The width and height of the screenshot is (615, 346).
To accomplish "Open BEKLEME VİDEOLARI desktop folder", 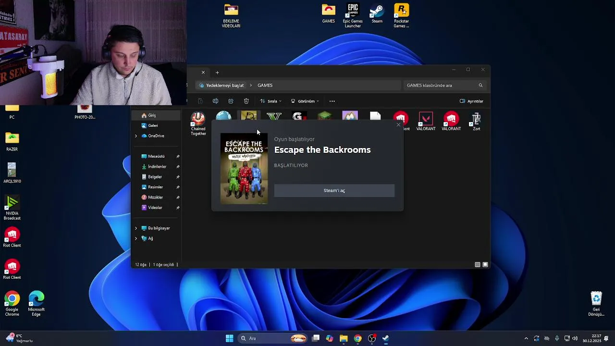I will click(231, 16).
